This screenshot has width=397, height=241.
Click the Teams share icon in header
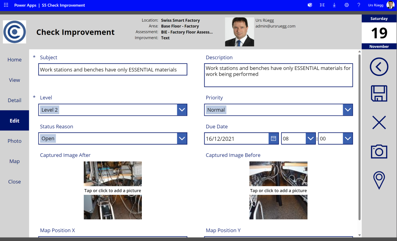[x=310, y=5]
